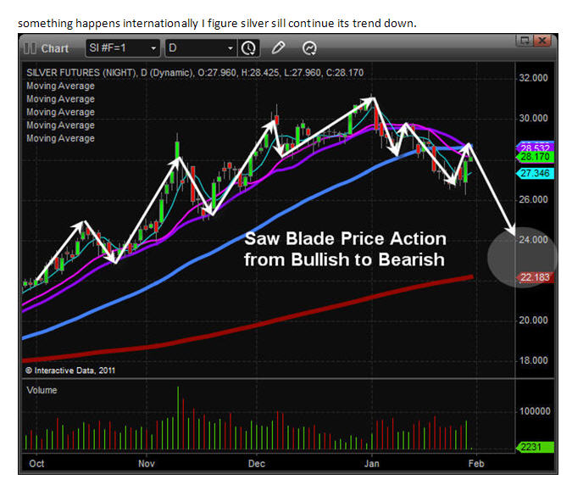Click the last Moving Average label
This screenshot has width=572, height=496.
[60, 138]
